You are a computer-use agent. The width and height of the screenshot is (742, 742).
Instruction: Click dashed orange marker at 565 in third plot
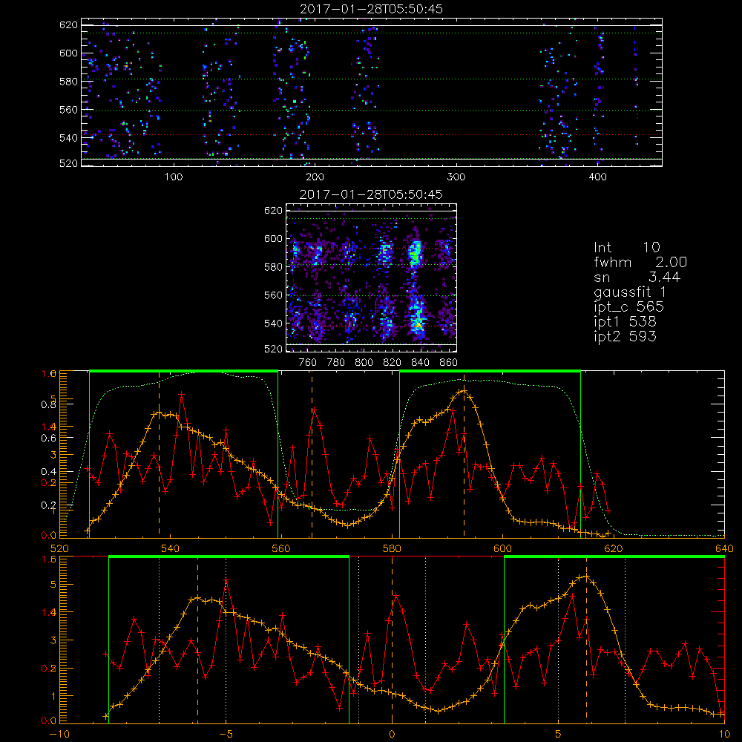pyautogui.click(x=312, y=455)
